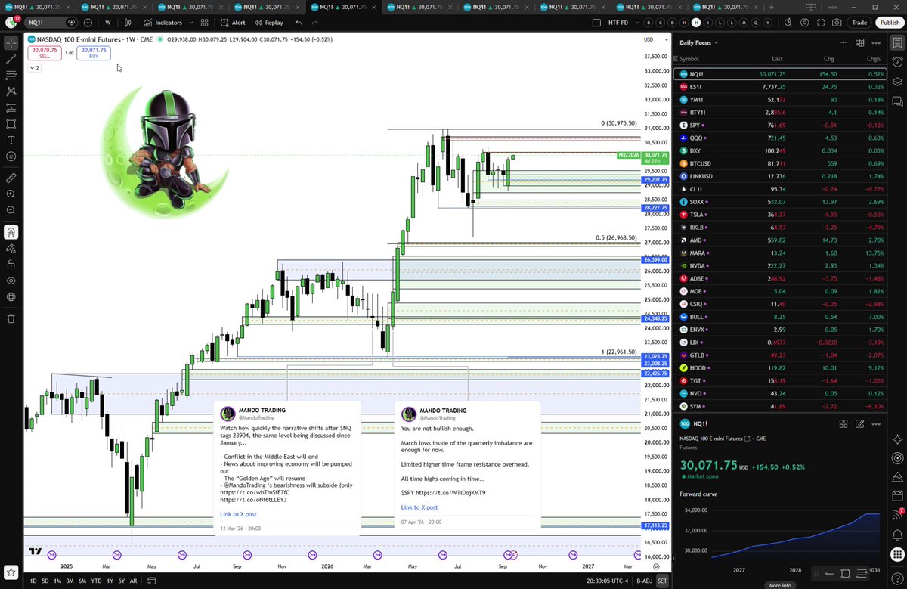The image size is (907, 589).
Task: Take a chart snapshot with camera icon
Action: (837, 23)
